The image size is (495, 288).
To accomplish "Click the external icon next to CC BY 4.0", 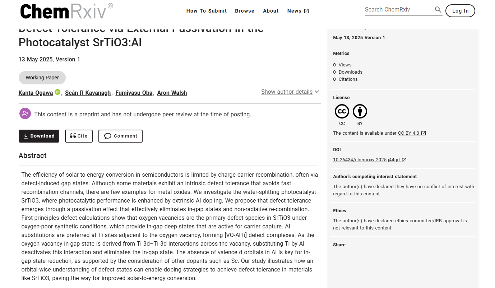I will pos(424,133).
